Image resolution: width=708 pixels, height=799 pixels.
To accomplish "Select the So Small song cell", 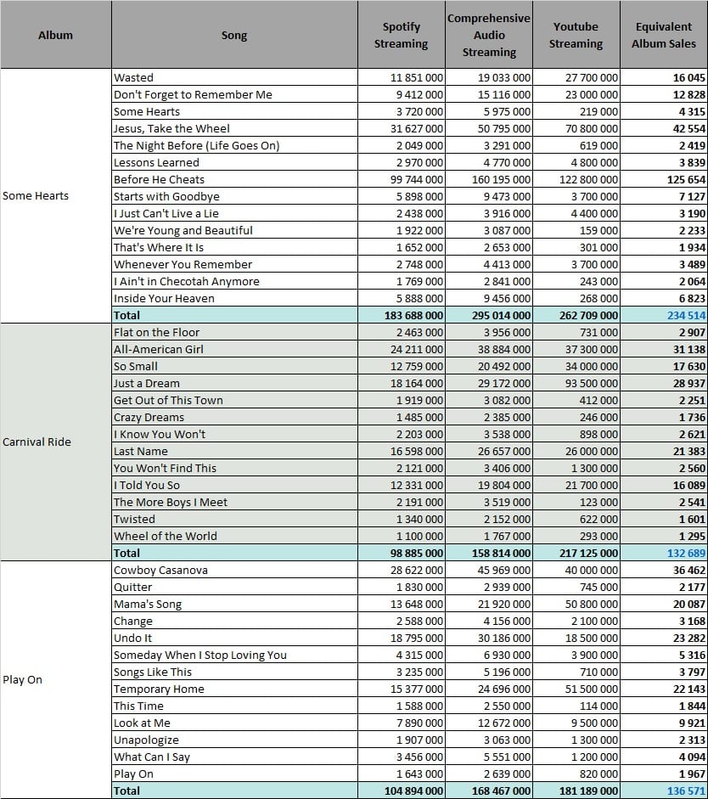I will 234,366.
